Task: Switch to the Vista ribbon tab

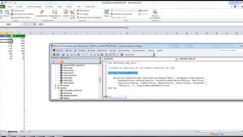Action: tap(79, 6)
